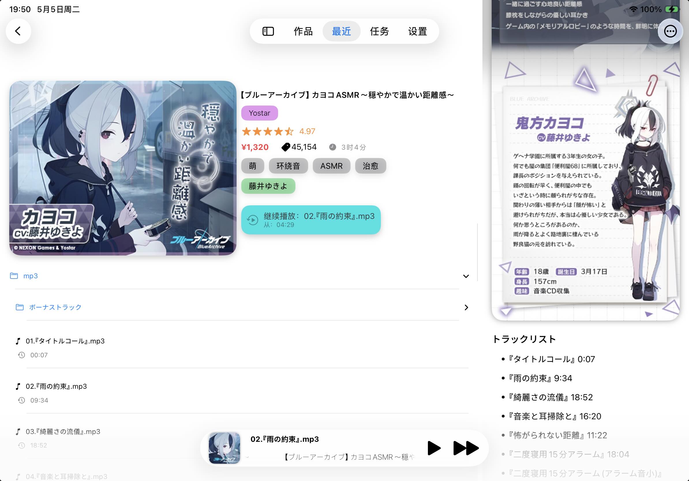This screenshot has height=481, width=689.
Task: Select the 萌 tag
Action: [x=253, y=166]
